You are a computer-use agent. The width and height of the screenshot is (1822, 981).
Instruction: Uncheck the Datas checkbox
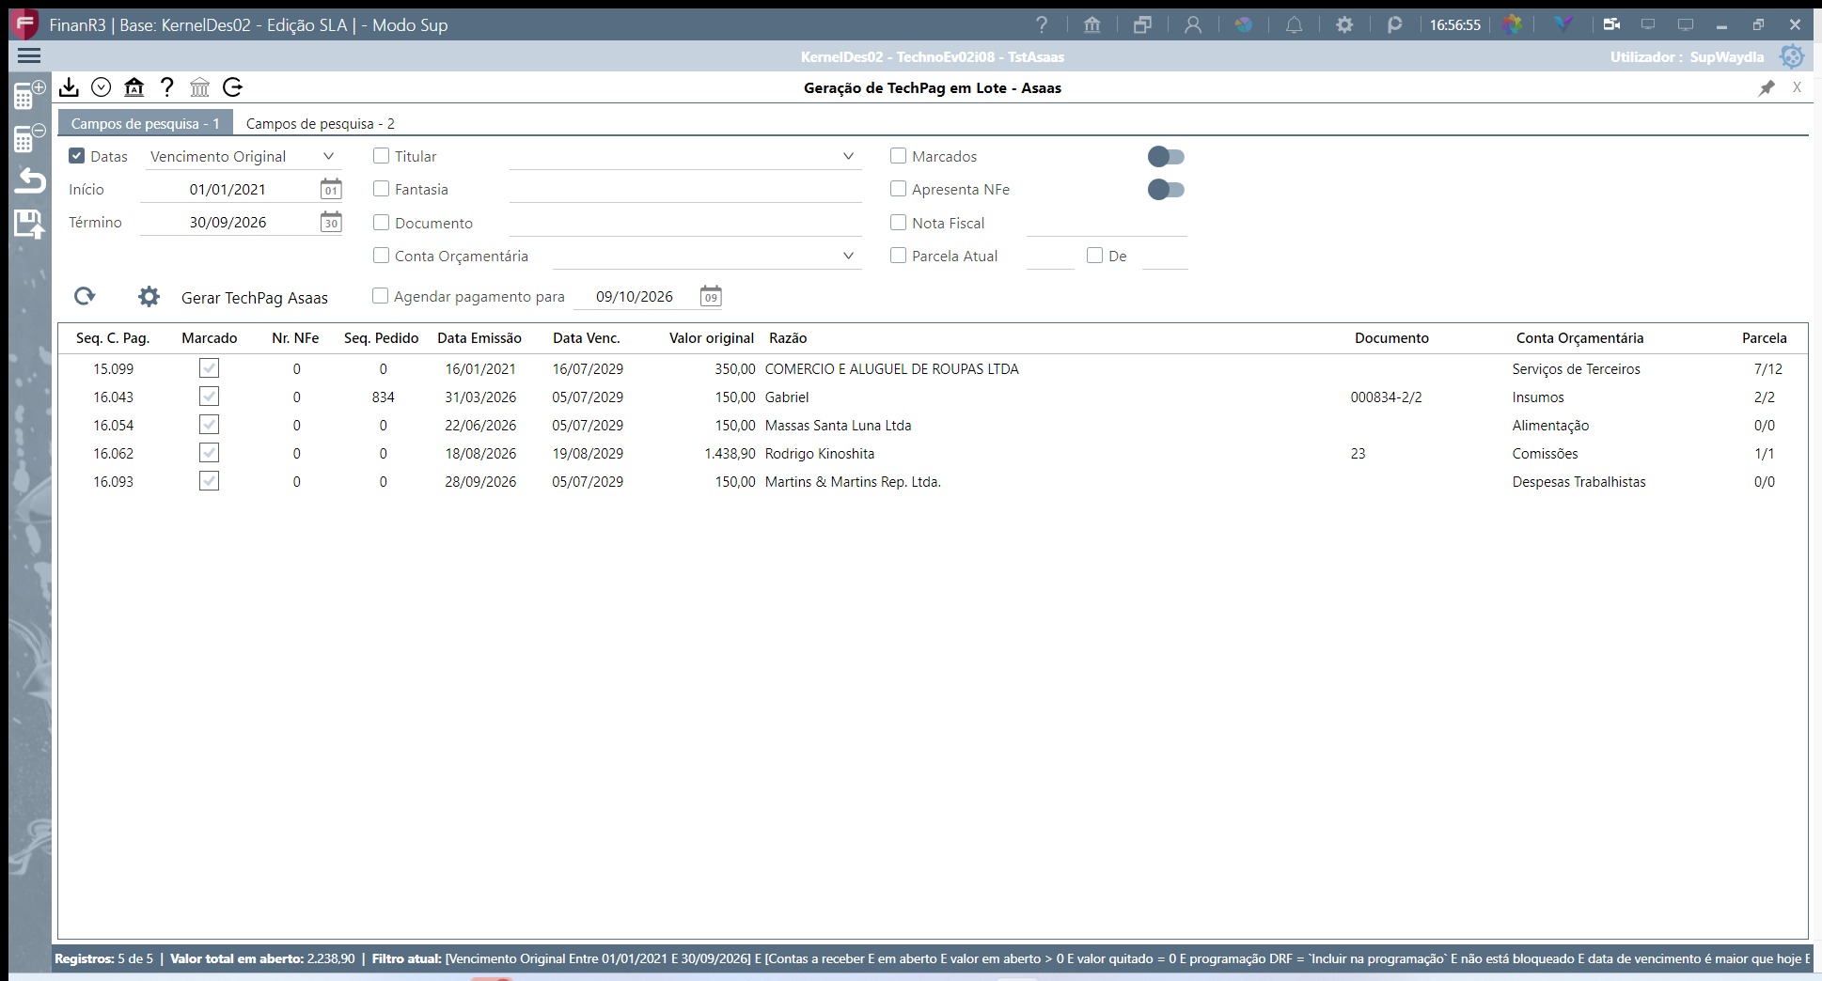tap(77, 156)
